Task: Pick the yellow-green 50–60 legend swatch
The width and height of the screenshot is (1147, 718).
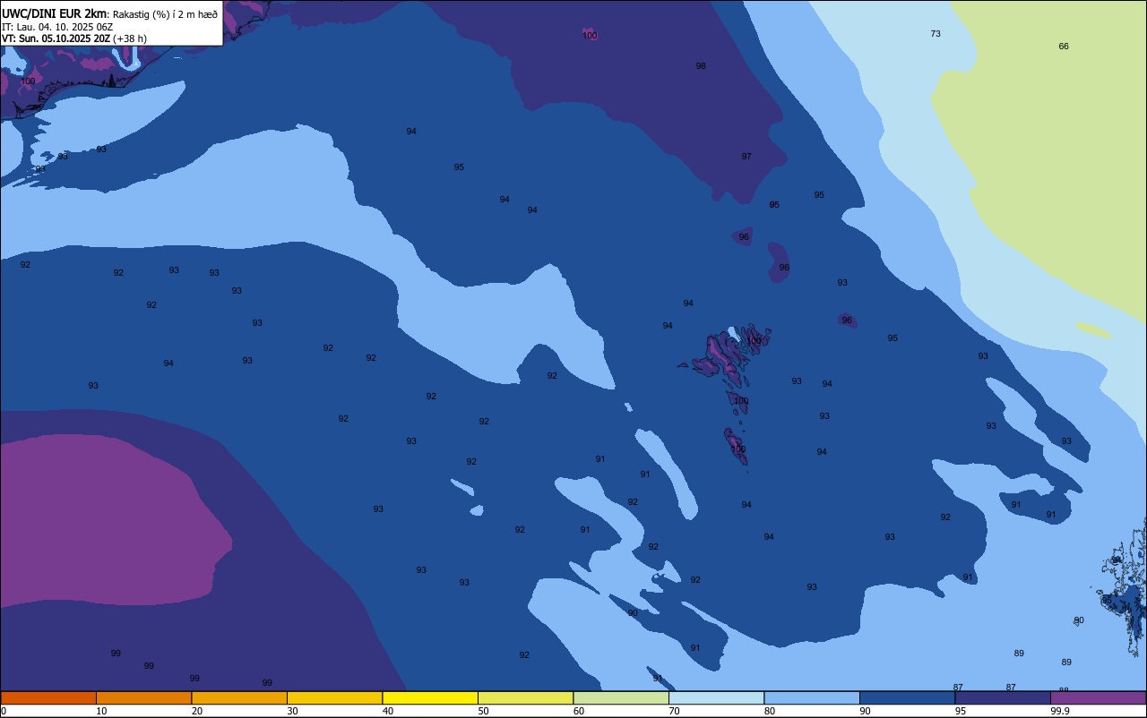Action: (x=525, y=697)
